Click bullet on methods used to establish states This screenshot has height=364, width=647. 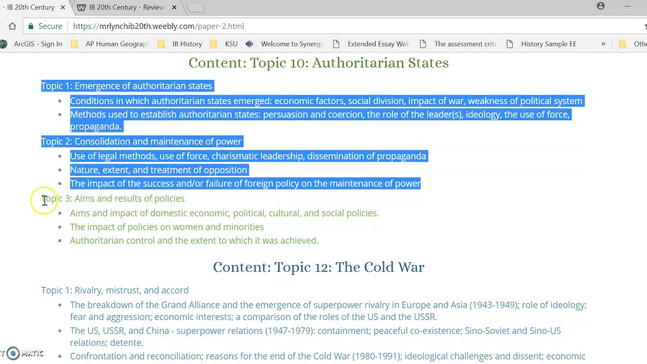click(x=320, y=120)
